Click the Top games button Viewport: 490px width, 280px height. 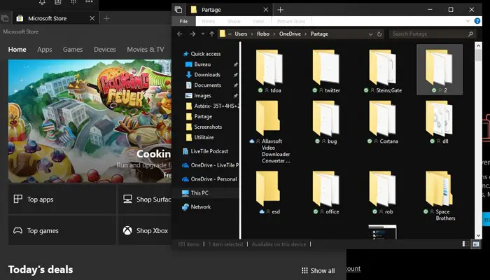(x=43, y=230)
